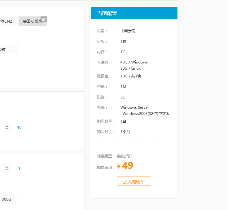Click the watermark logo in the bottom-right corner

coord(204,202)
